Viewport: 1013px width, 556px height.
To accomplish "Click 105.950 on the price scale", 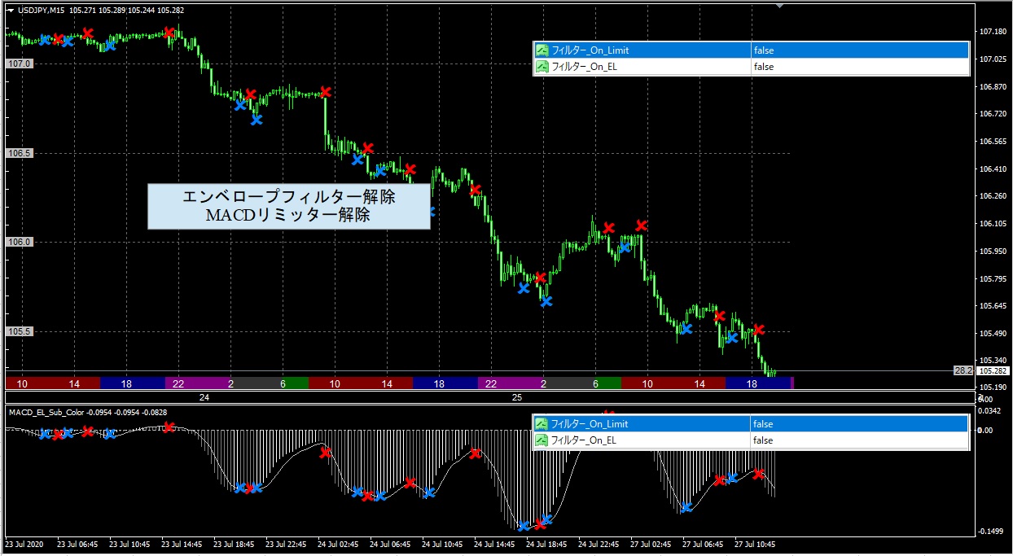I will pyautogui.click(x=992, y=252).
